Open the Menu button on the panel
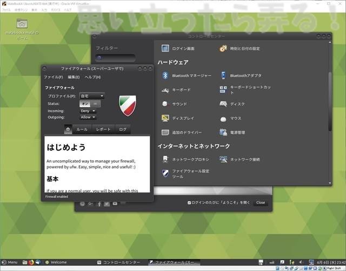 point(10,262)
